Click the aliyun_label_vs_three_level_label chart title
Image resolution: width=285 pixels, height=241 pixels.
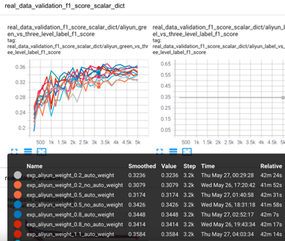click(219, 30)
